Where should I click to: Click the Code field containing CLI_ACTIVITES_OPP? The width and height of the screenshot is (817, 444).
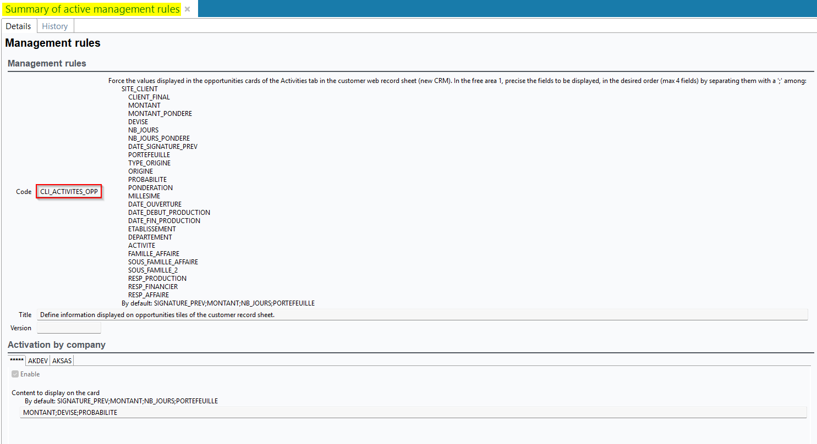click(69, 192)
